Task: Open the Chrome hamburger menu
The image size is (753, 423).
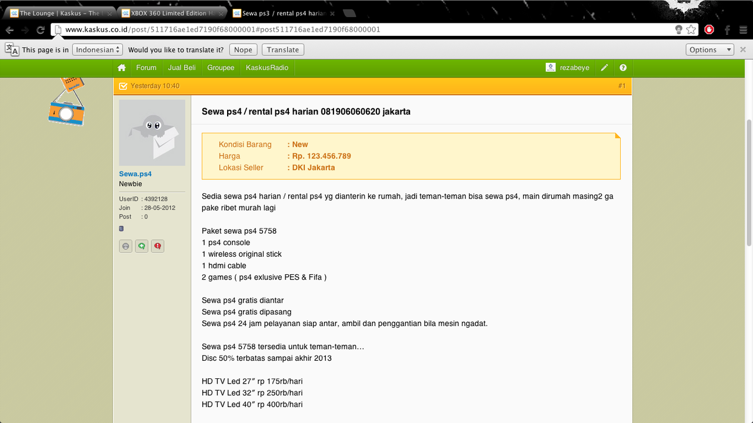Action: 744,29
